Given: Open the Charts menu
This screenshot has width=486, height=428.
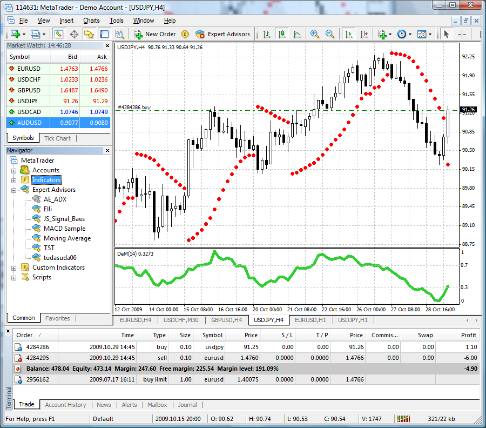Looking at the screenshot, I should 91,21.
